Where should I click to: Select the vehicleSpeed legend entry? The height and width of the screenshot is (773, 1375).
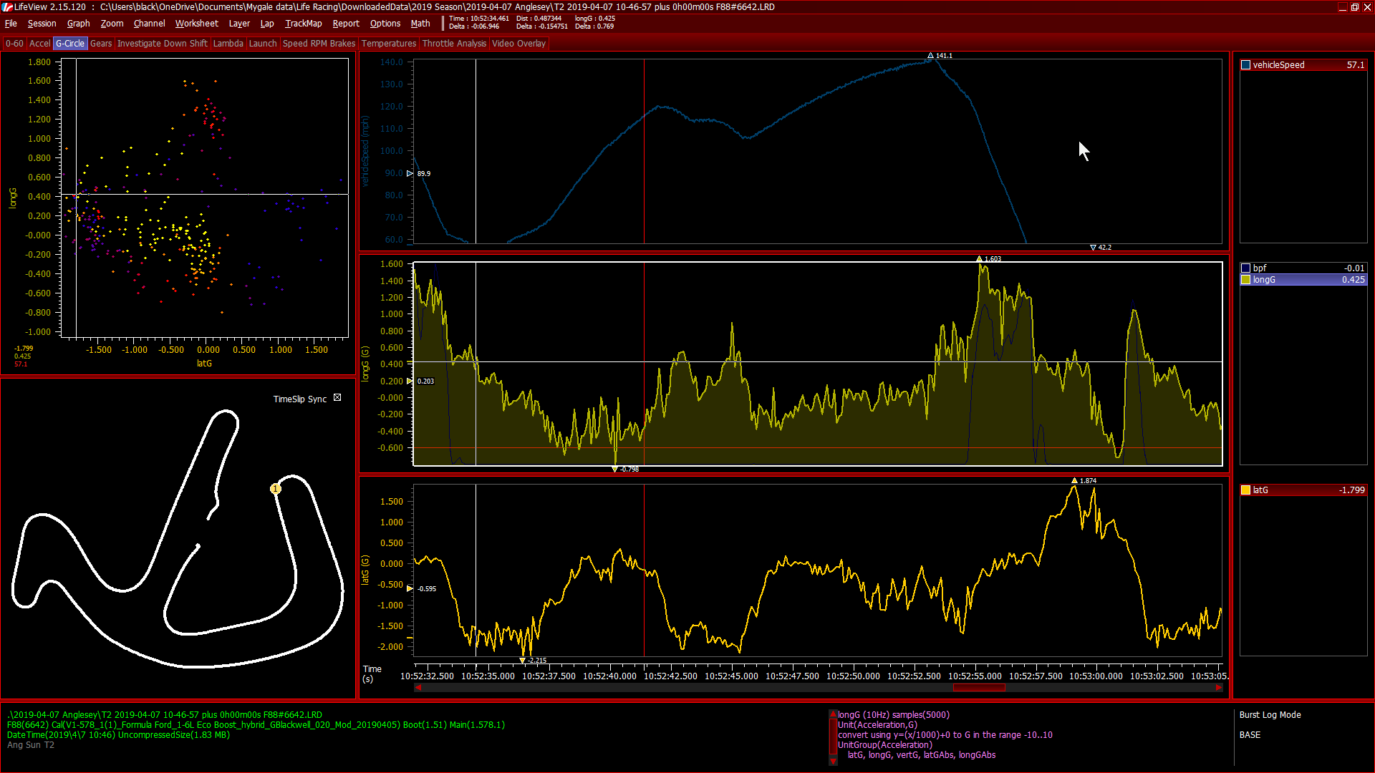pyautogui.click(x=1303, y=65)
